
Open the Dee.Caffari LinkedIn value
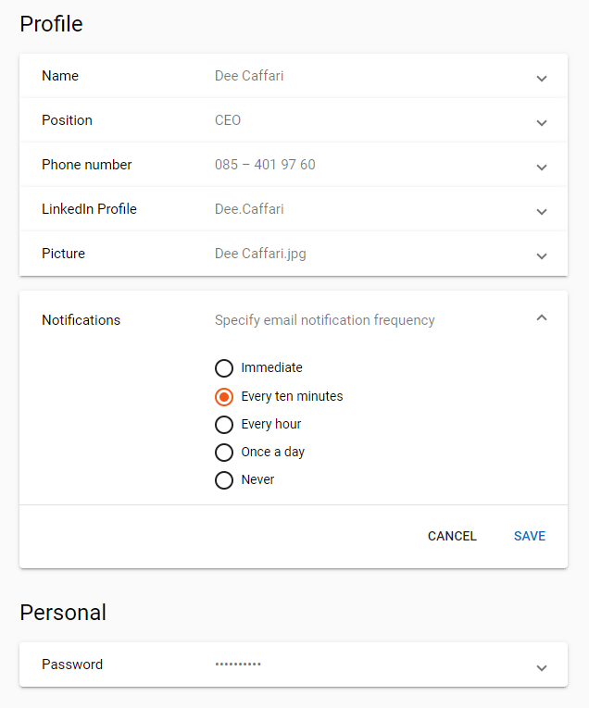(249, 209)
